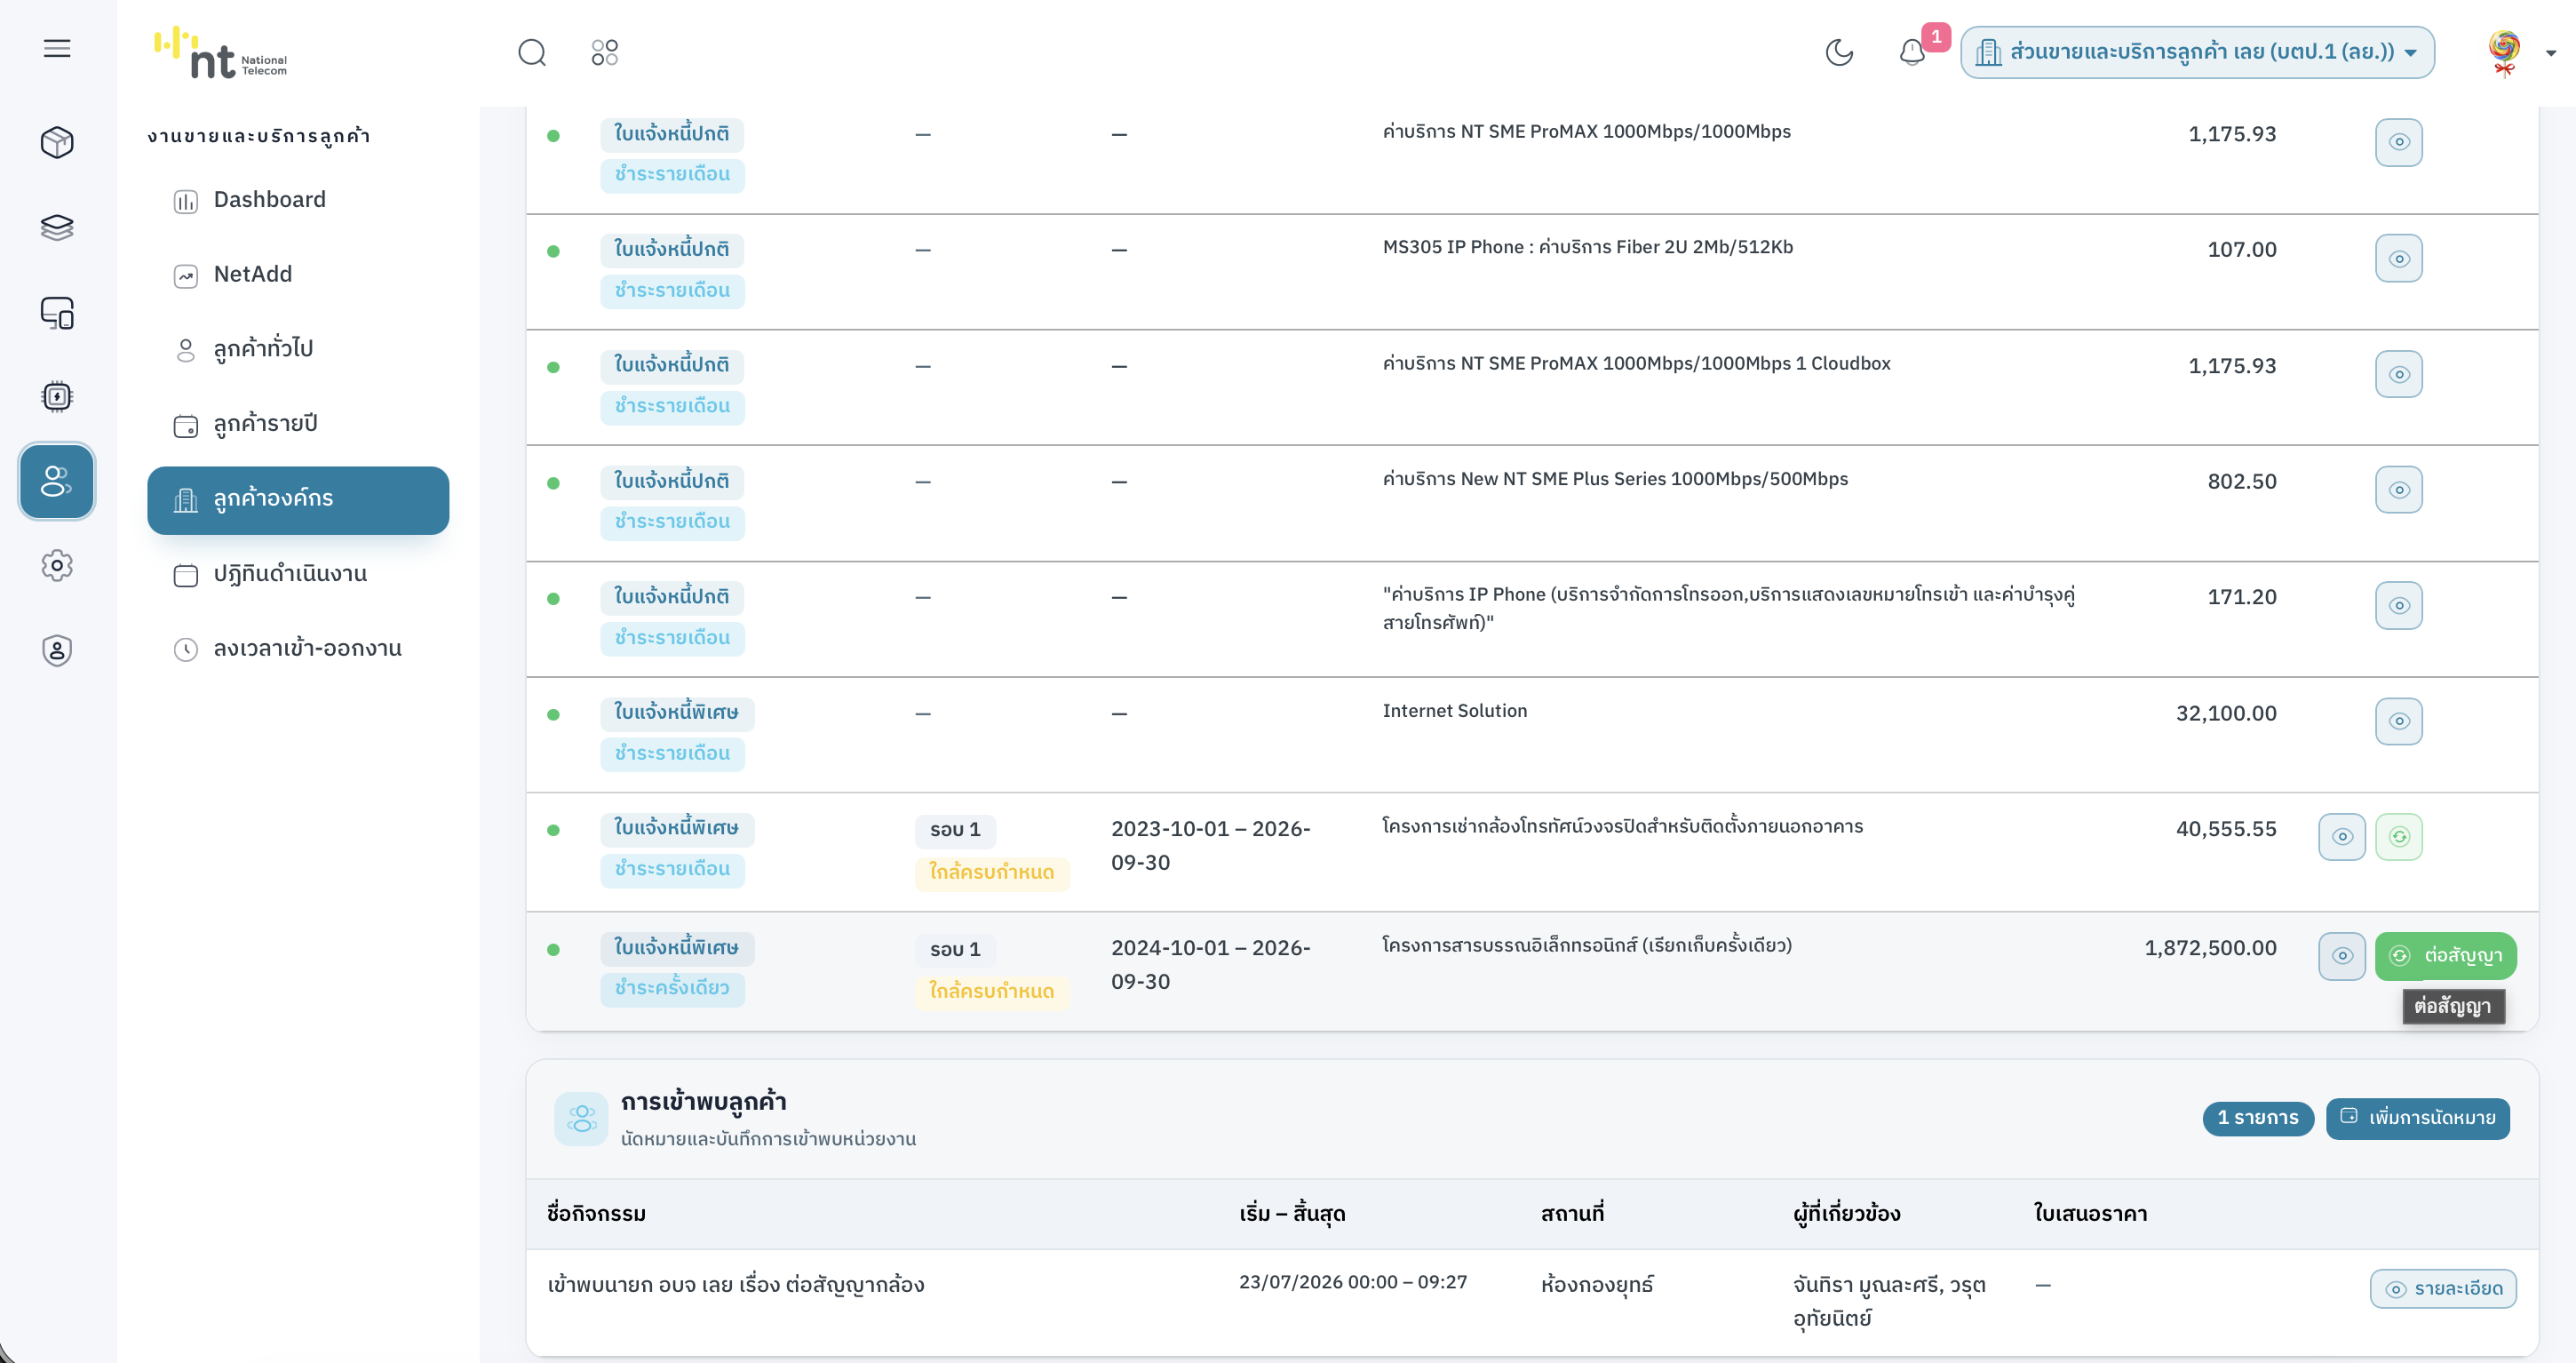Open ปฏิทินดำเนินงาน menu item
Image resolution: width=2576 pixels, height=1363 pixels.
(298, 574)
